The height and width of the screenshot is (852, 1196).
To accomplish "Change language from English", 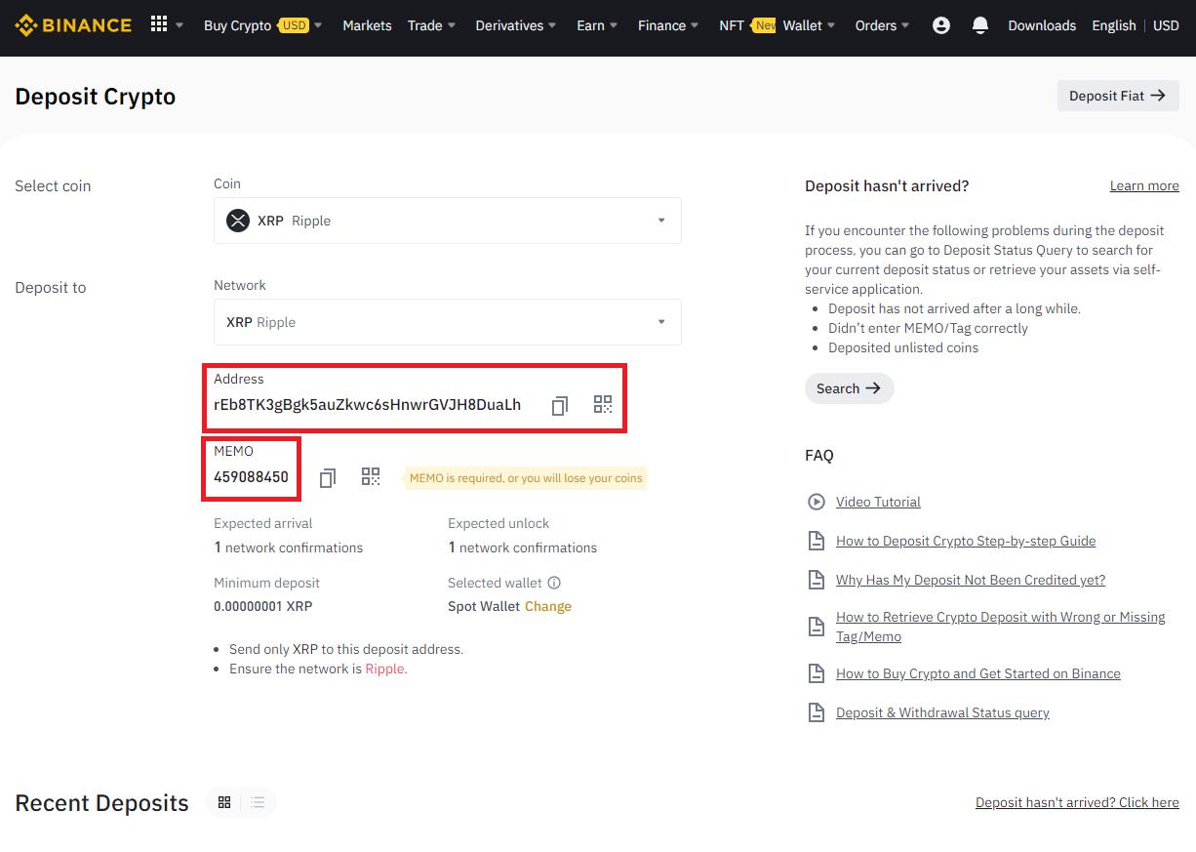I will pyautogui.click(x=1114, y=25).
